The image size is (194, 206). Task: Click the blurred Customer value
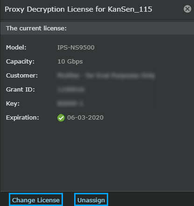click(x=106, y=76)
